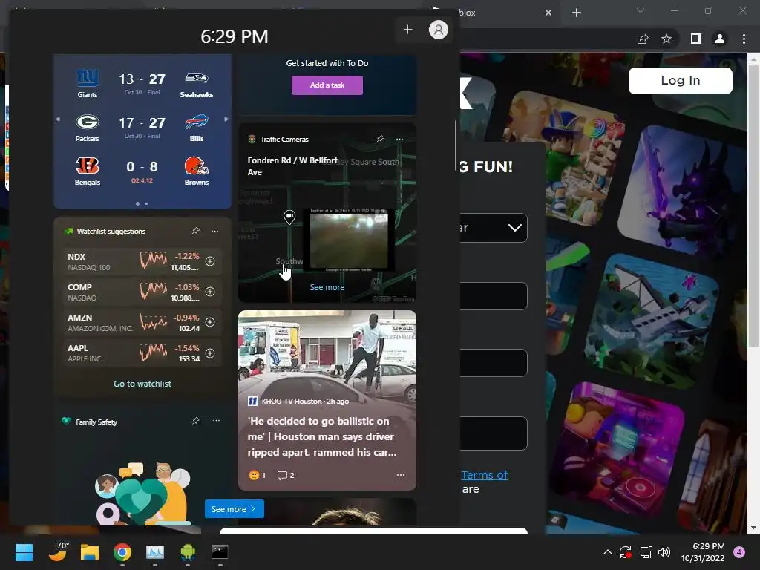Open the volume control in system tray

pos(664,552)
